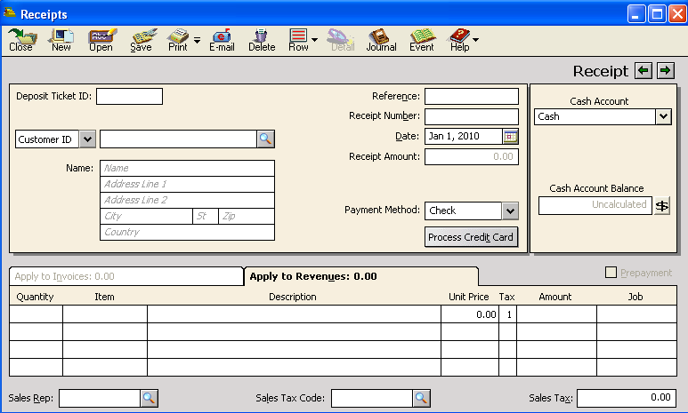Open existing receipts with Open icon

101,40
